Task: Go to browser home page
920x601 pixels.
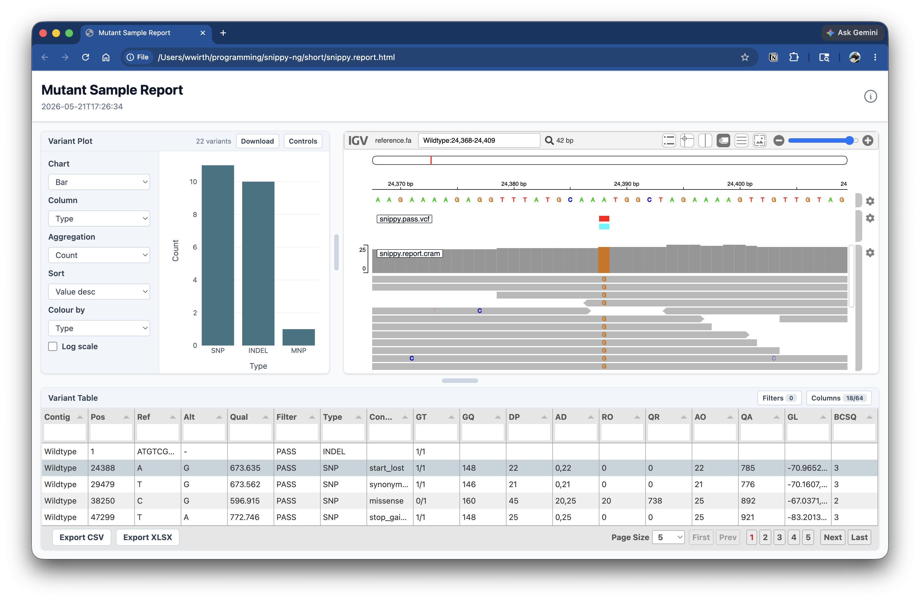Action: tap(106, 57)
